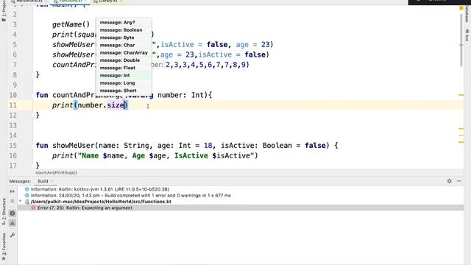Viewport: 471px width, 265px height.
Task: Choose 'message: Double' in the popup
Action: (x=124, y=60)
